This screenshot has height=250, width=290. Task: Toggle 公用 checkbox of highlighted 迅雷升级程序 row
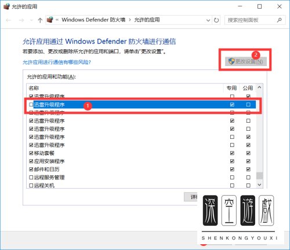tap(248, 105)
